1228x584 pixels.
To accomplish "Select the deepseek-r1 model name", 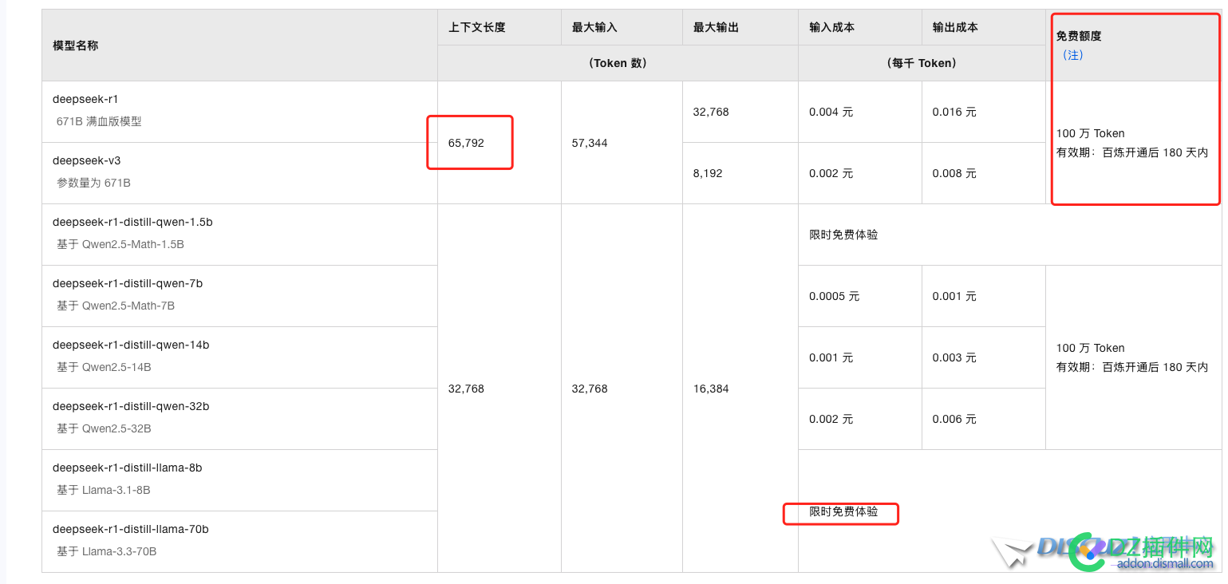I will tap(85, 99).
